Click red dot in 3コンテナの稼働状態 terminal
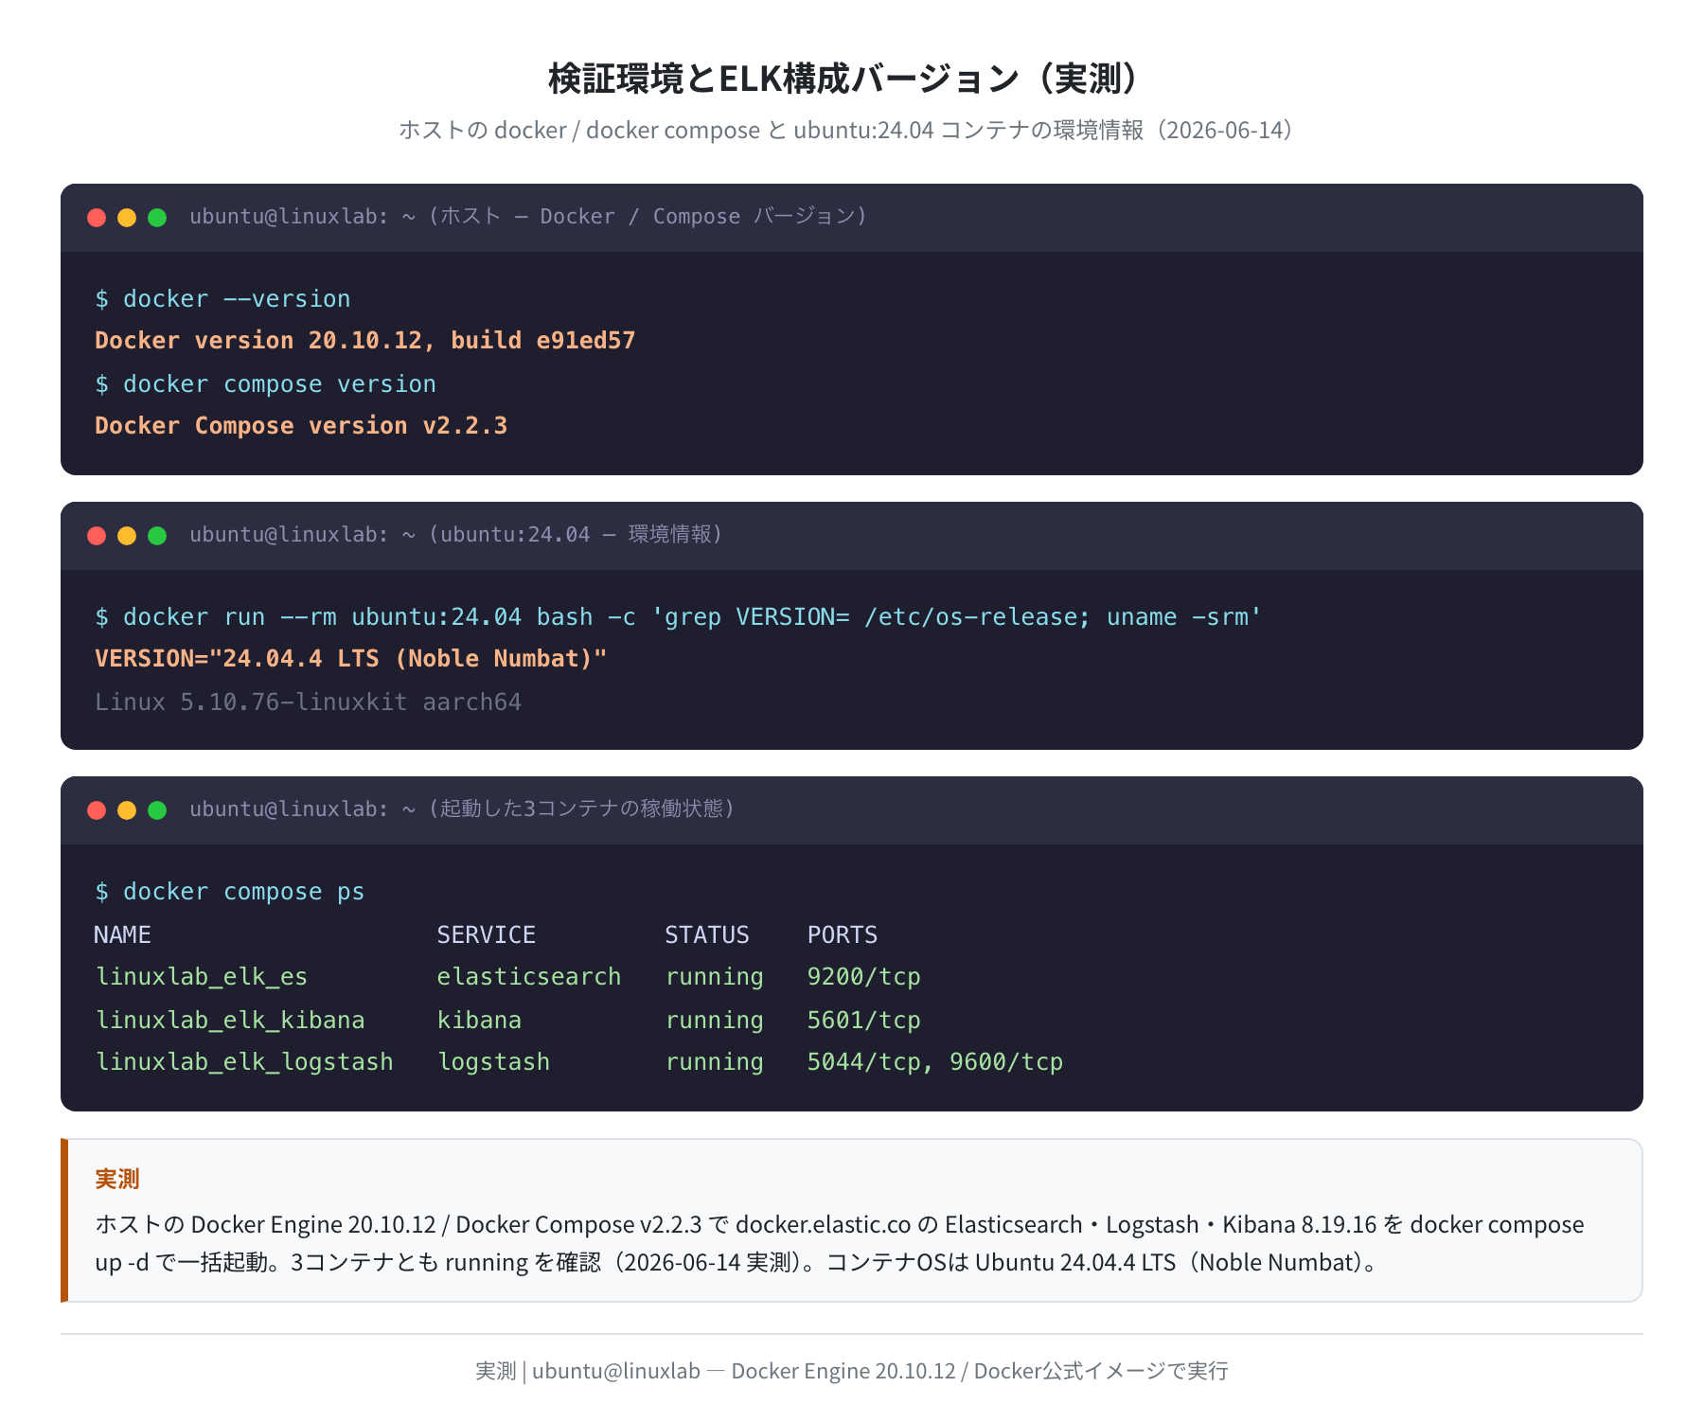The image size is (1704, 1422). coord(97,810)
